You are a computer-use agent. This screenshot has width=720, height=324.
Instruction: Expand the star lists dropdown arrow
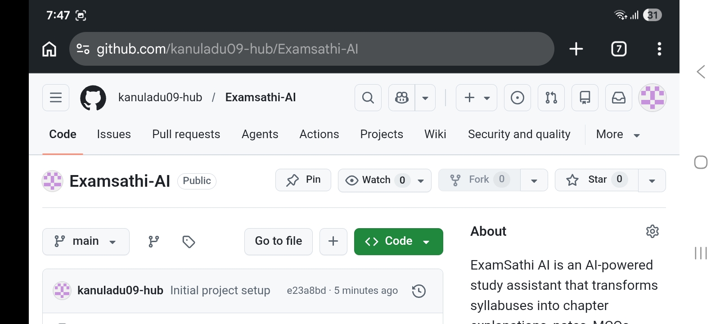[652, 180]
